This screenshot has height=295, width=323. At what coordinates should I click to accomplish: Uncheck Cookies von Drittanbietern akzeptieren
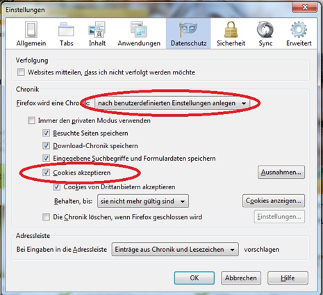tap(57, 187)
